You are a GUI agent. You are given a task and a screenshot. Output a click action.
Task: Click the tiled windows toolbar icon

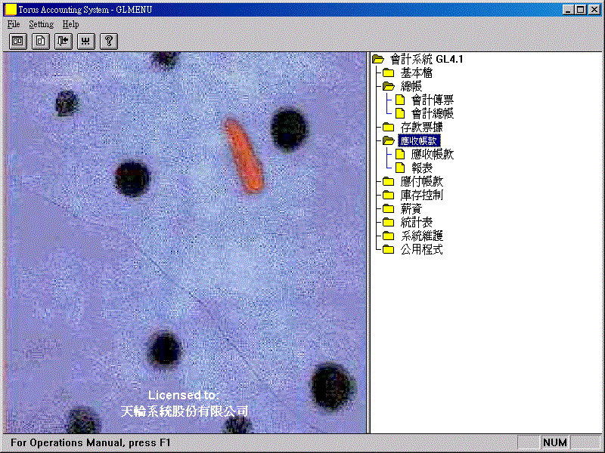(17, 42)
